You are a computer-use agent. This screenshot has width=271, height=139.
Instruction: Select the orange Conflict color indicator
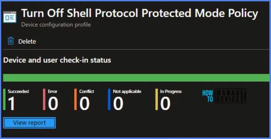click(75, 100)
